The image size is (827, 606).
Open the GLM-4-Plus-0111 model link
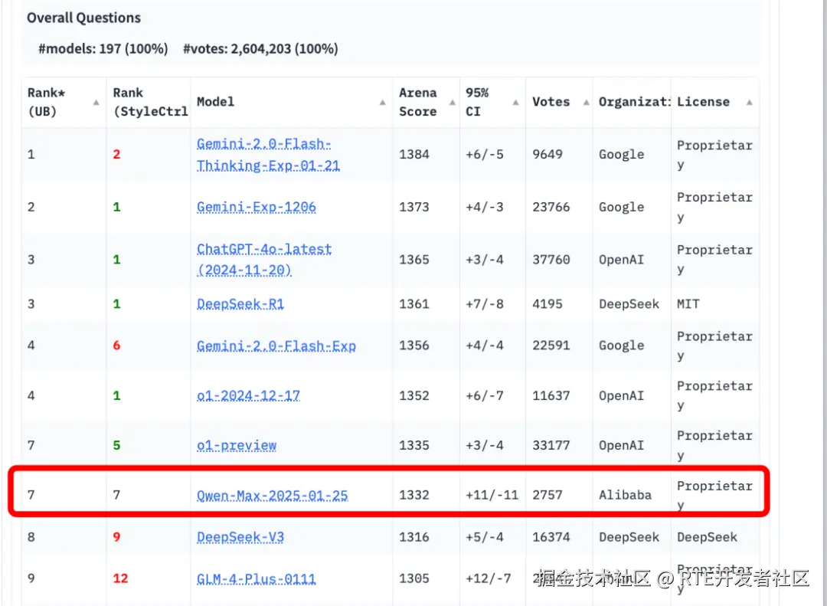coord(257,578)
